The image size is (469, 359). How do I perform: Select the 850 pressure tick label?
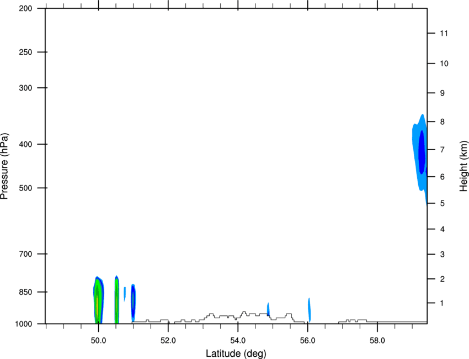[25, 292]
